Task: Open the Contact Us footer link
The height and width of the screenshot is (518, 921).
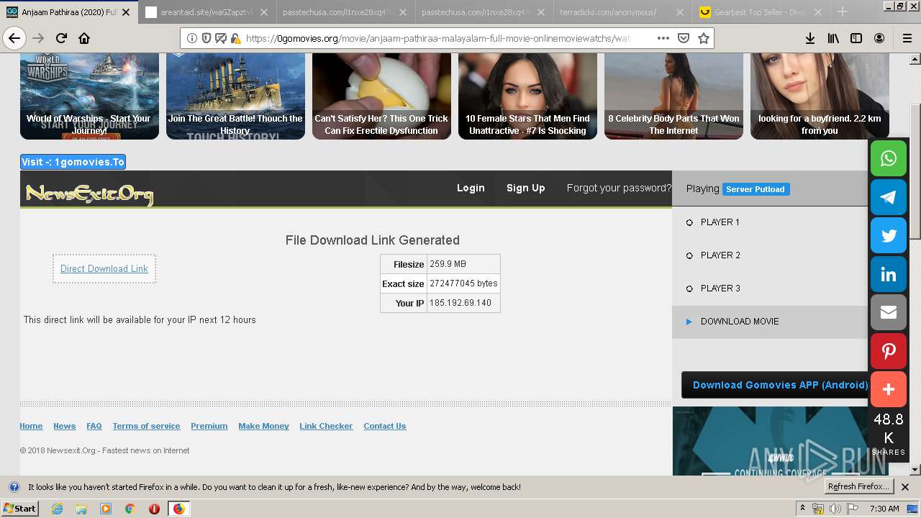Action: (385, 426)
